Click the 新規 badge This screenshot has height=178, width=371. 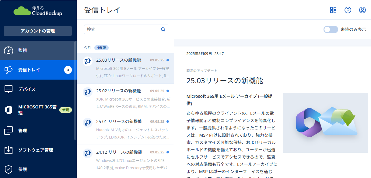66,110
